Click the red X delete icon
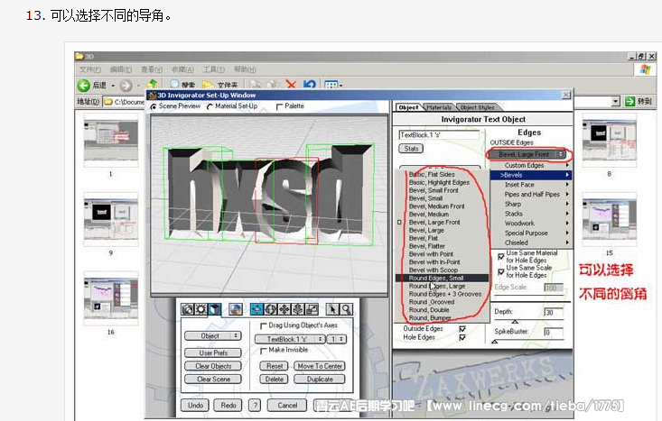 coord(291,84)
